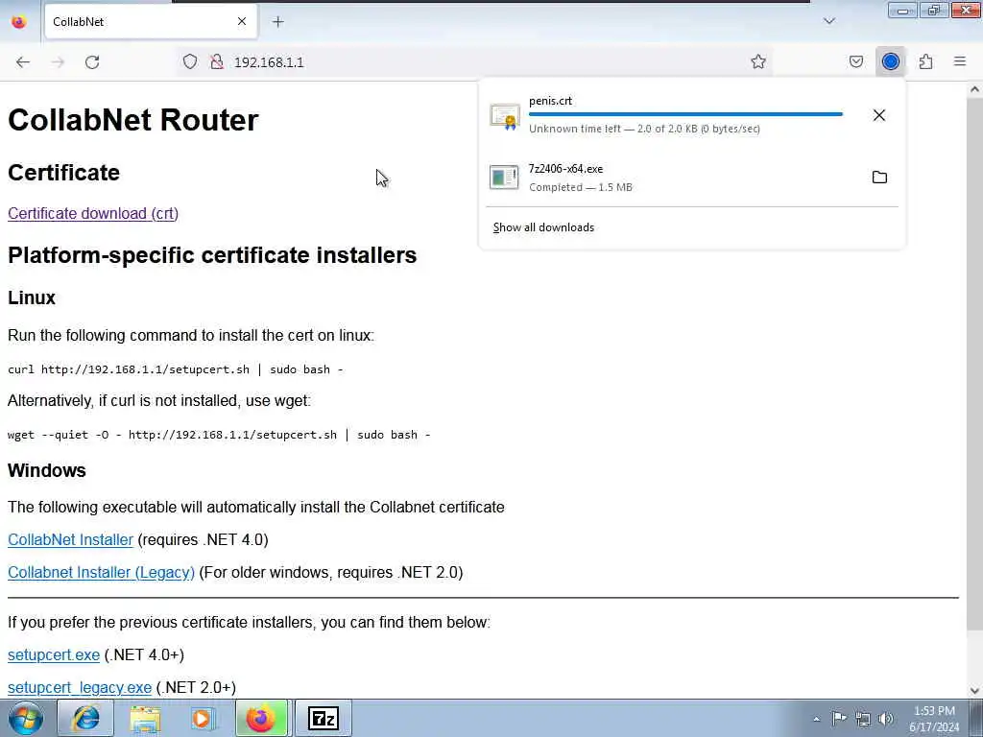Open the Windows Start menu

[26, 718]
